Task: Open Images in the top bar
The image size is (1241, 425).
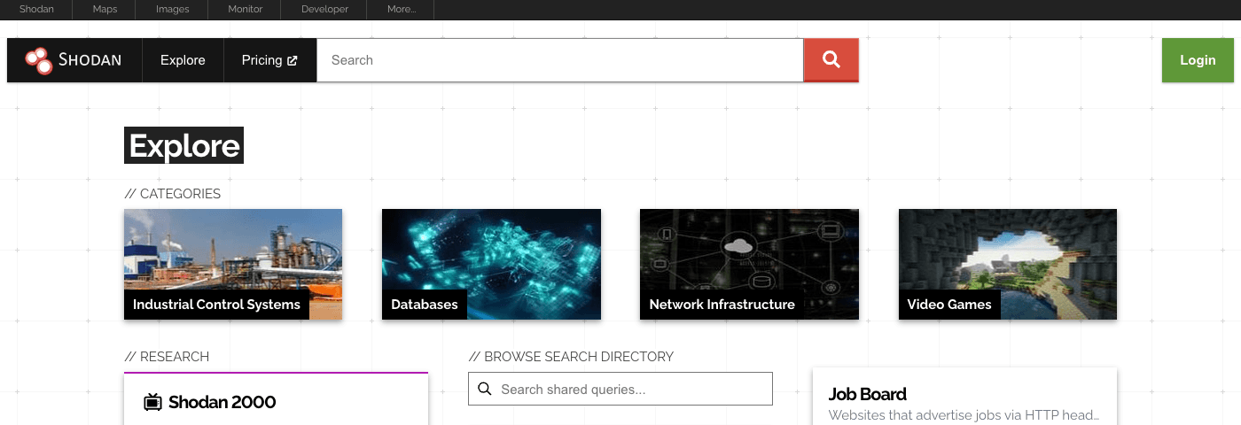Action: (x=172, y=10)
